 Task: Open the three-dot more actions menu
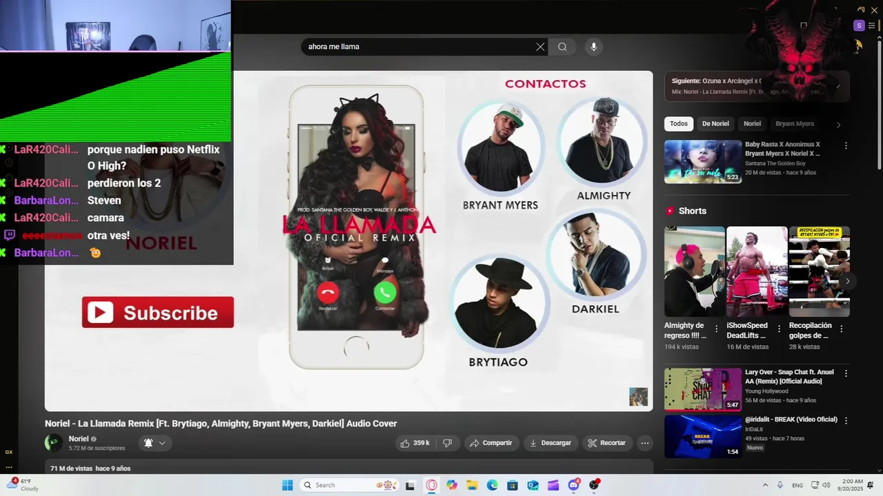click(x=645, y=443)
